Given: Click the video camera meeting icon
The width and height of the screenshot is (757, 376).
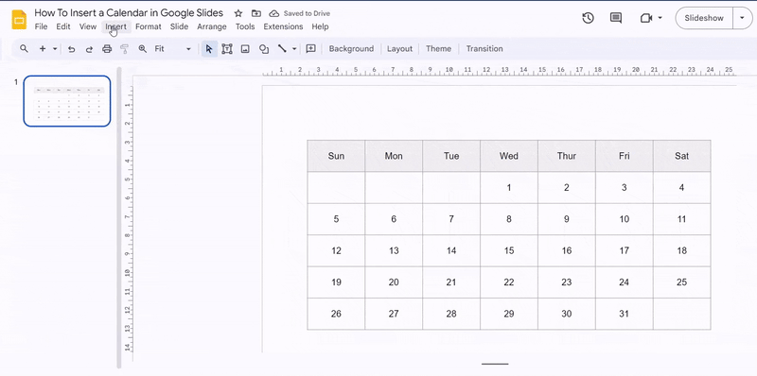Looking at the screenshot, I should (x=646, y=18).
